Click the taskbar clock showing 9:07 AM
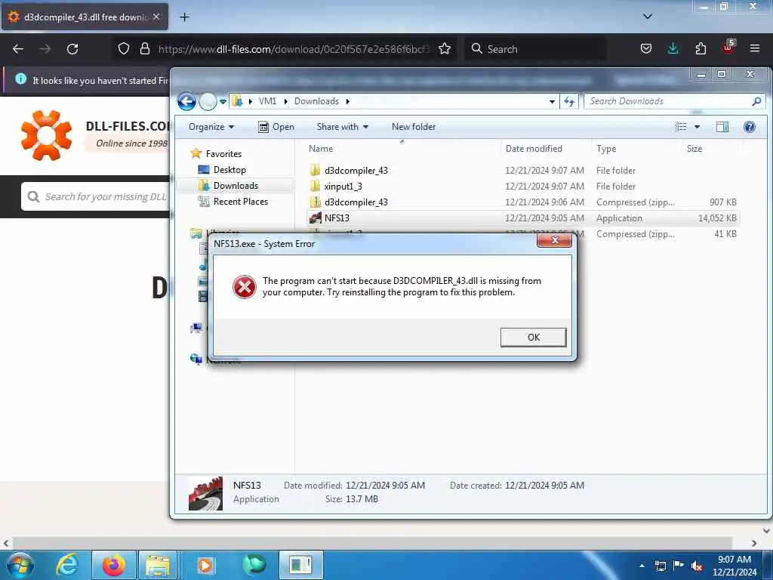The height and width of the screenshot is (580, 773). click(x=735, y=566)
